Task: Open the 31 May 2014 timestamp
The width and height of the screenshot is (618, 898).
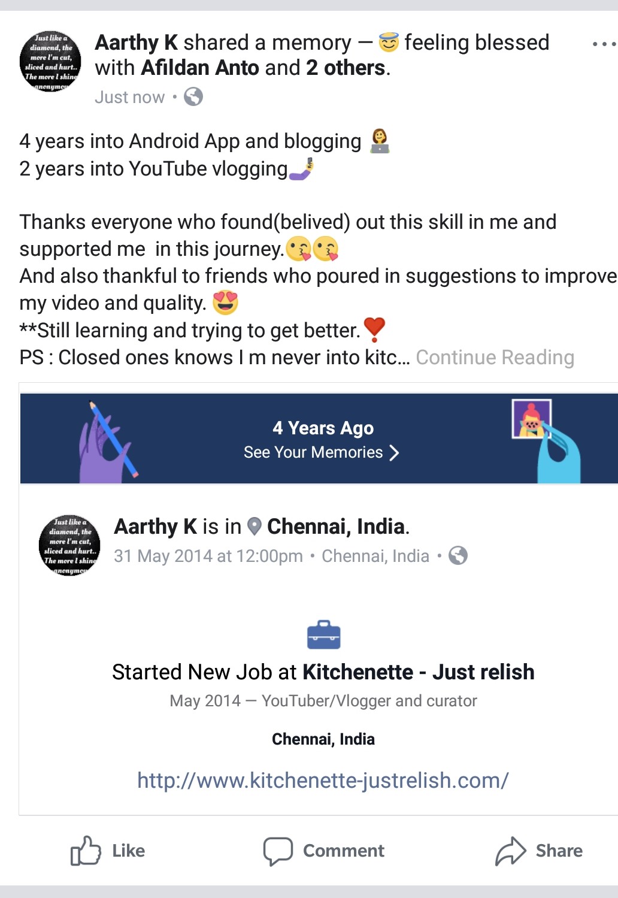Action: coord(208,556)
